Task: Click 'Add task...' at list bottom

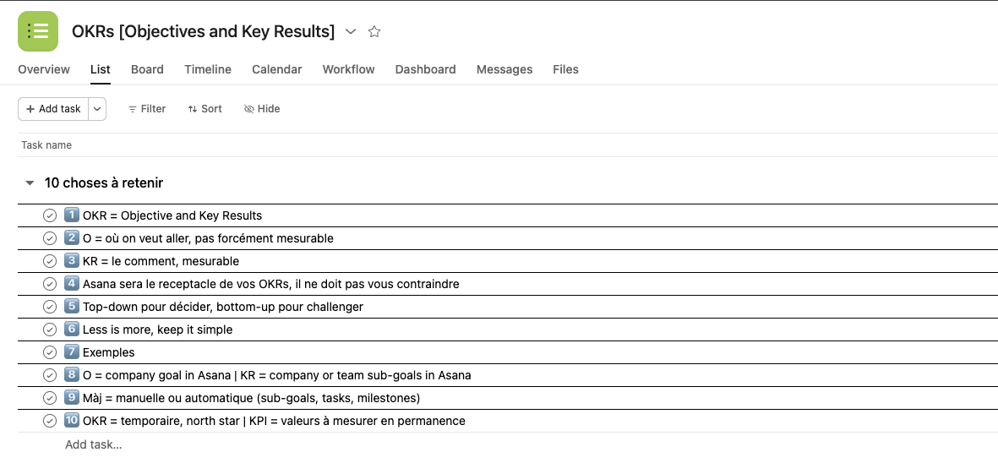Action: [x=94, y=444]
